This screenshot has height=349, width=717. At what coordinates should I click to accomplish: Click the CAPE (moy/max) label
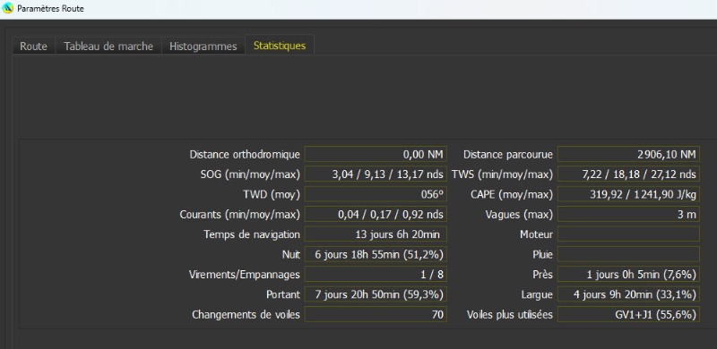[512, 194]
